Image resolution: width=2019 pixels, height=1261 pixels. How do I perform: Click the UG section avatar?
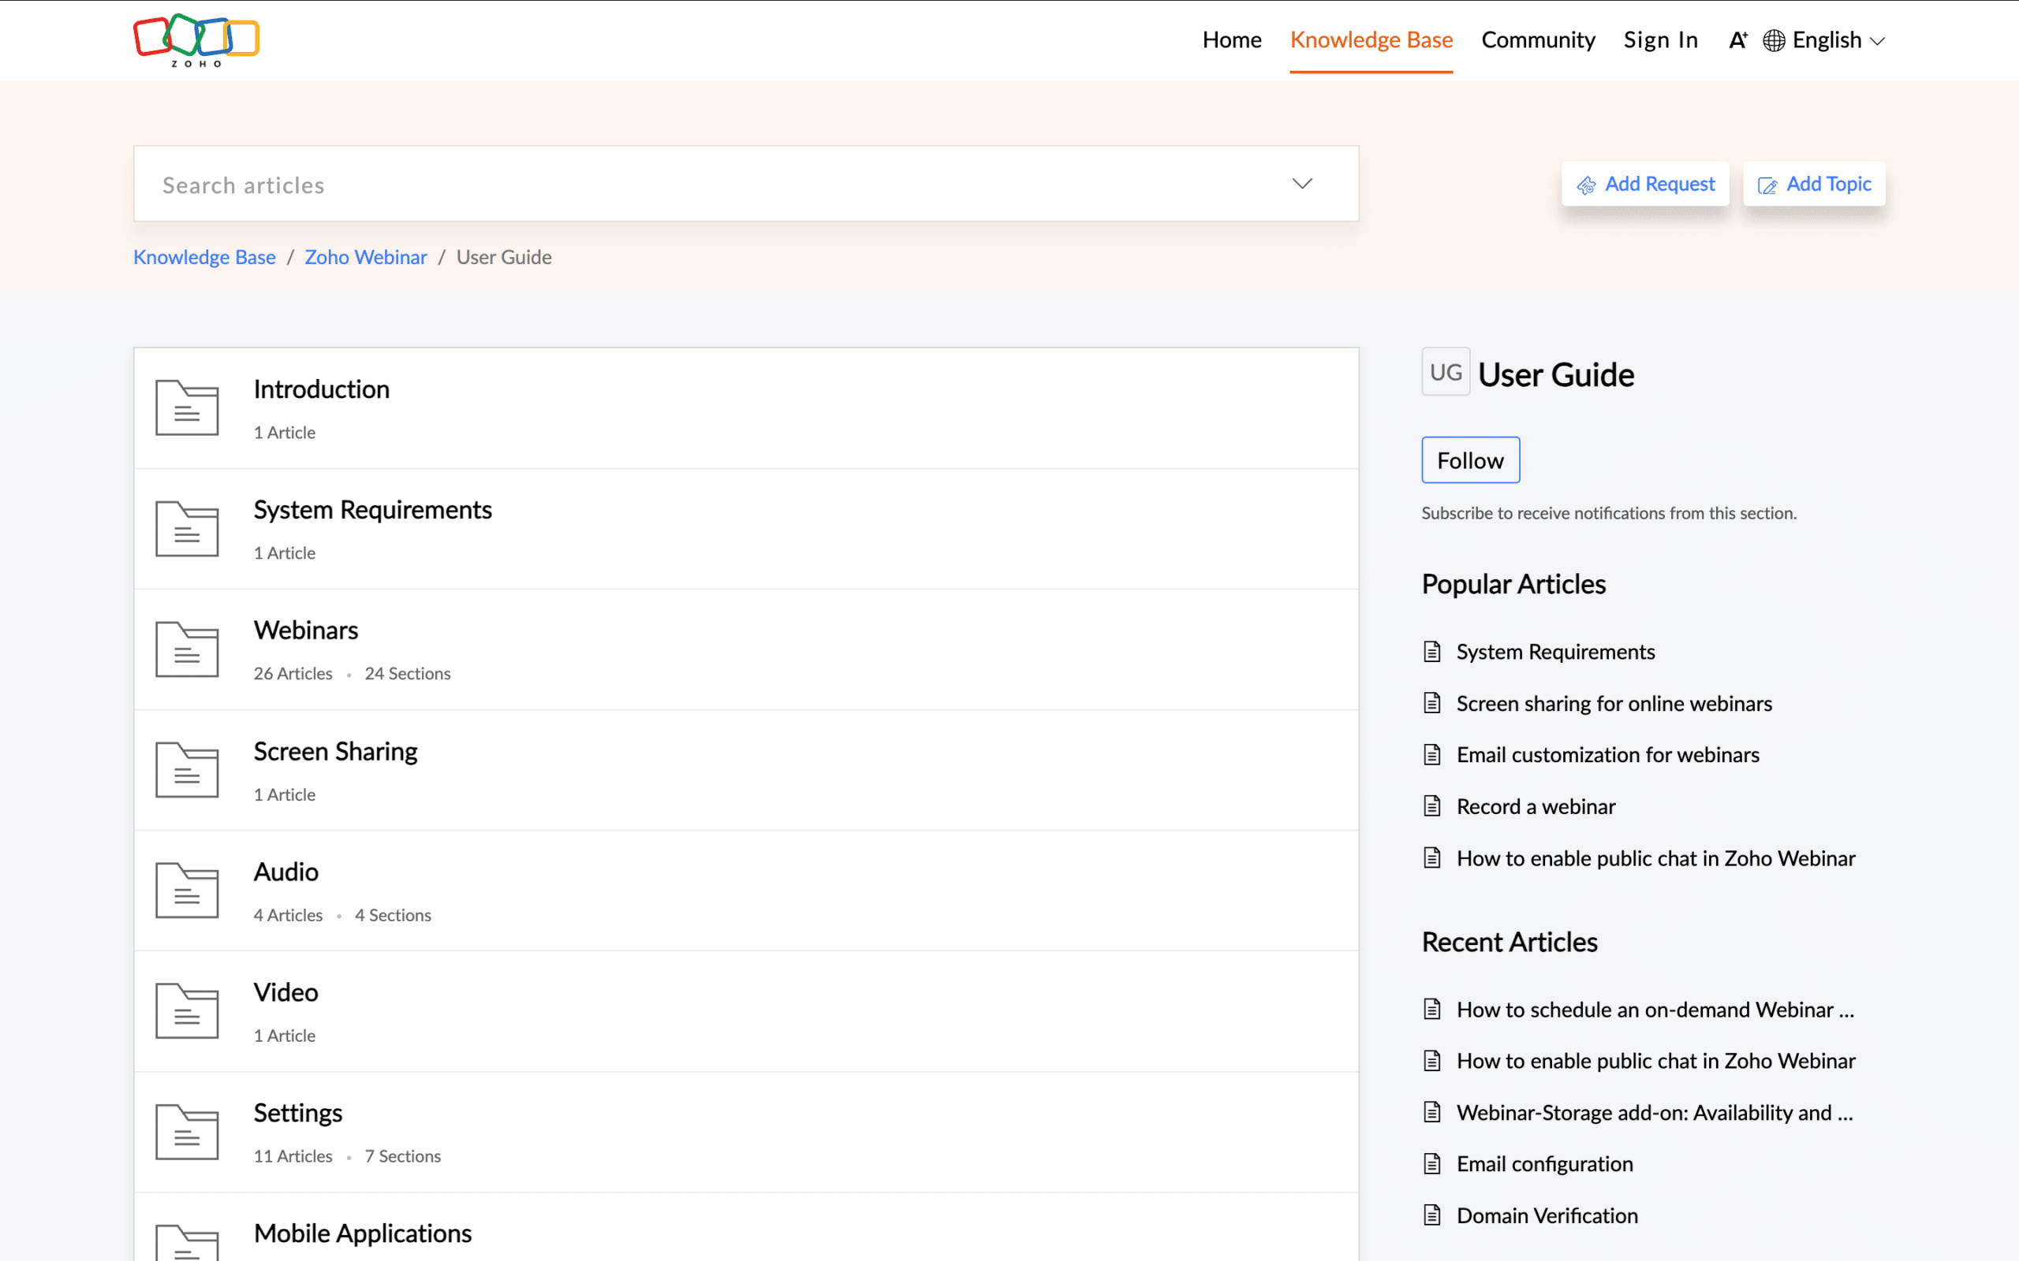tap(1445, 371)
